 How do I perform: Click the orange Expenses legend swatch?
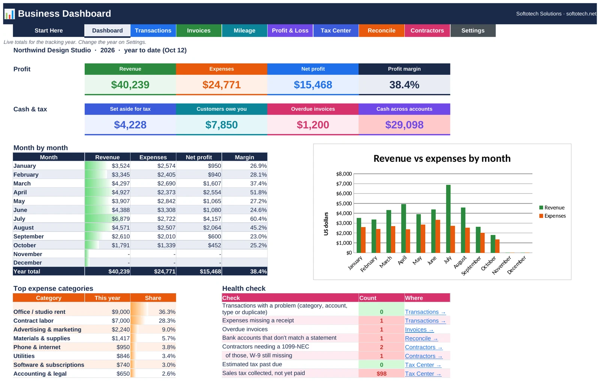coord(541,216)
